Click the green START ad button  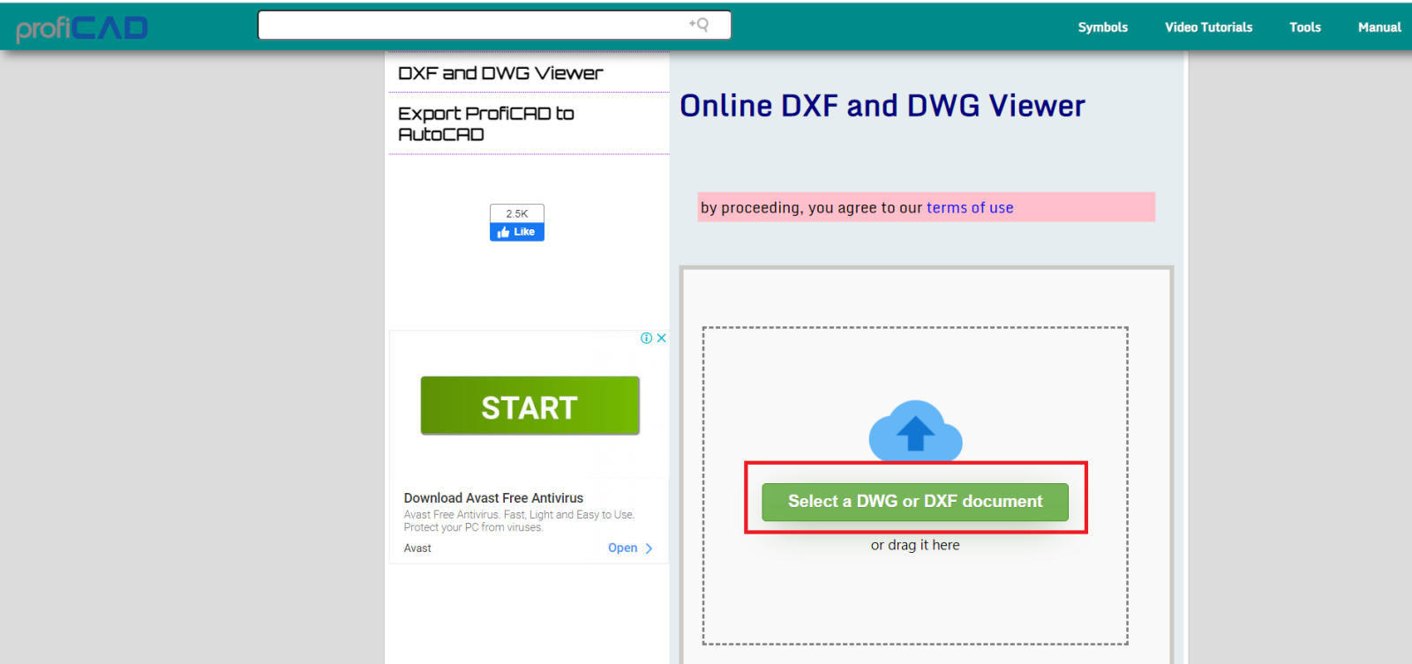click(529, 406)
